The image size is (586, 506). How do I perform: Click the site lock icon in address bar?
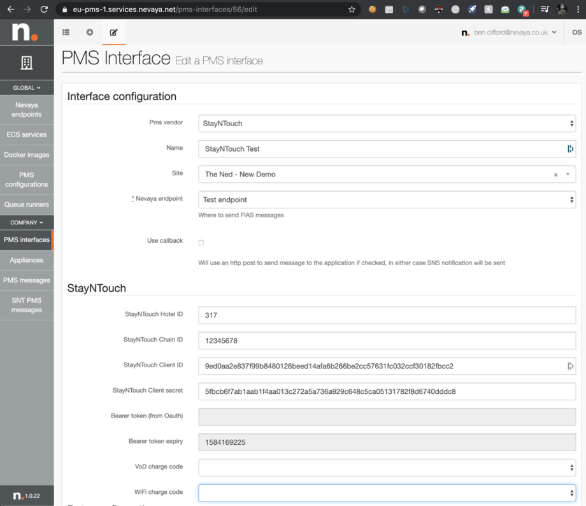pyautogui.click(x=65, y=10)
